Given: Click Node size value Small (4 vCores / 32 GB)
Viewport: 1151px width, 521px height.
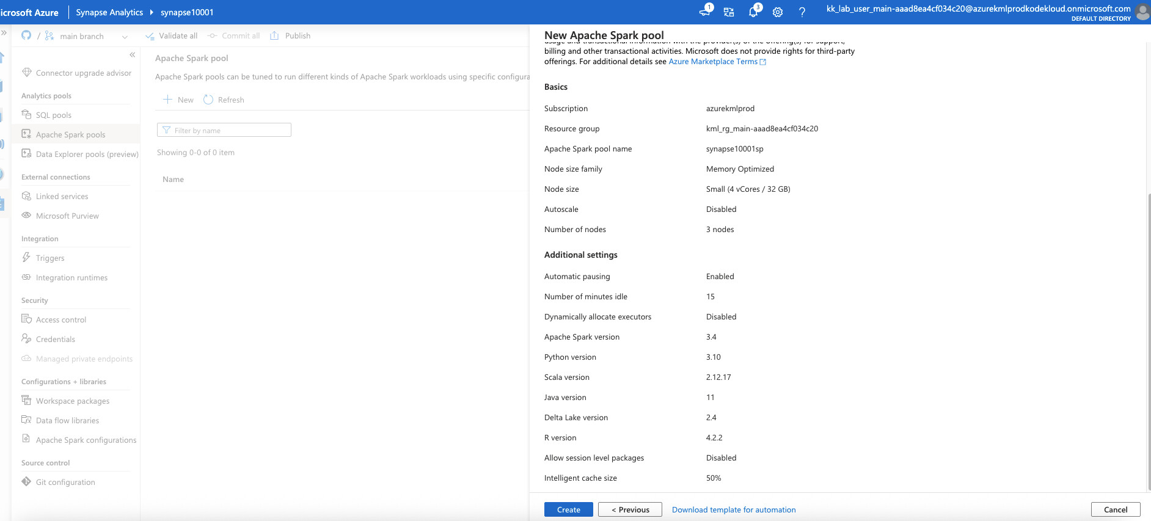Looking at the screenshot, I should coord(748,189).
